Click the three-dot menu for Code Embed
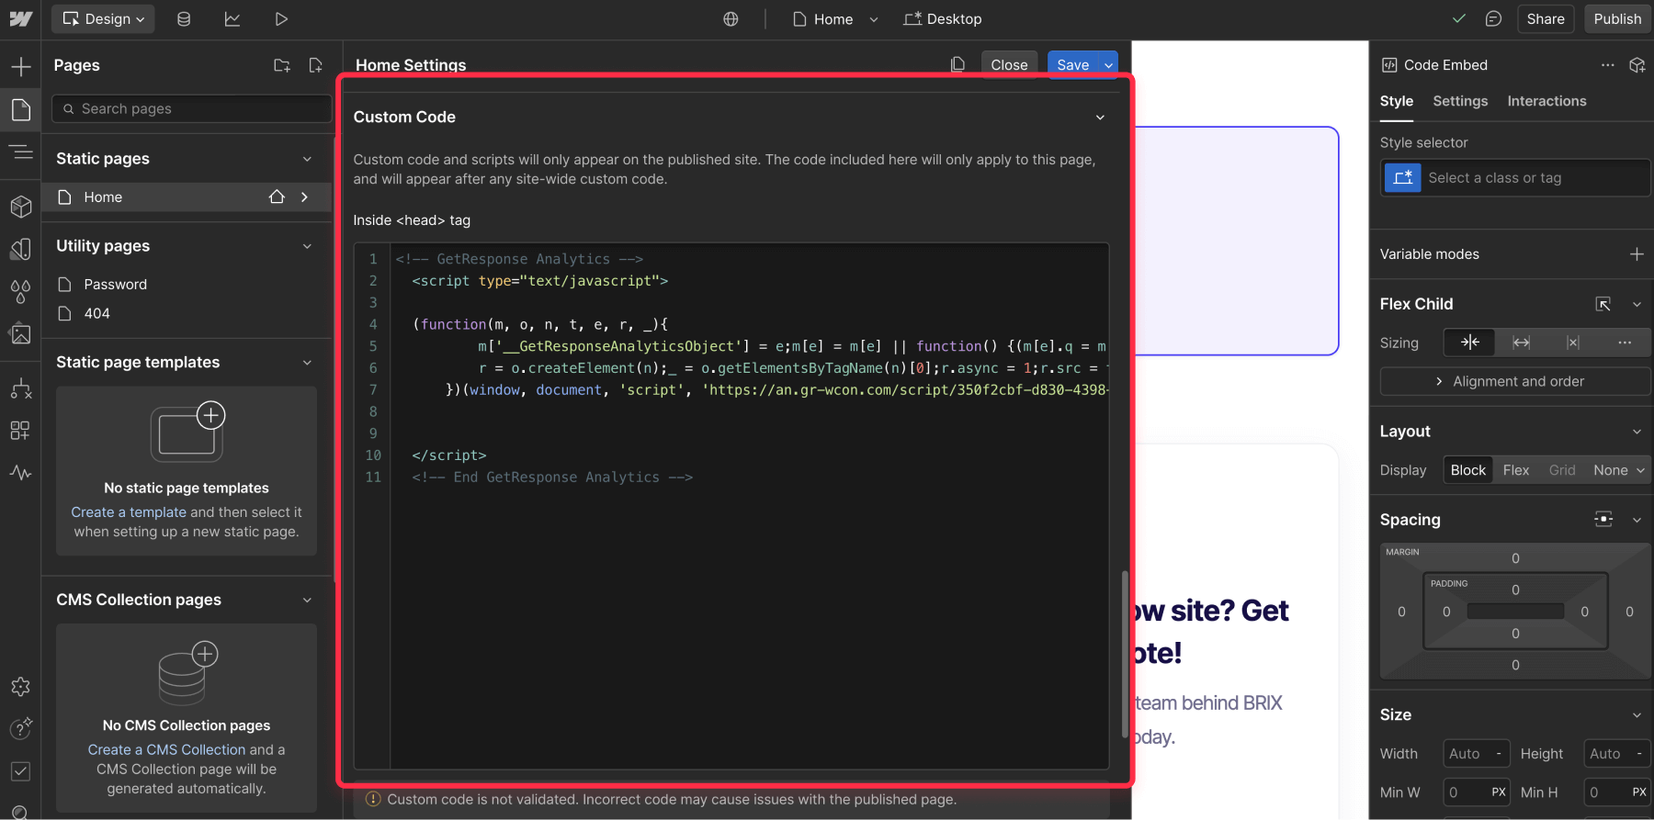 (x=1607, y=65)
